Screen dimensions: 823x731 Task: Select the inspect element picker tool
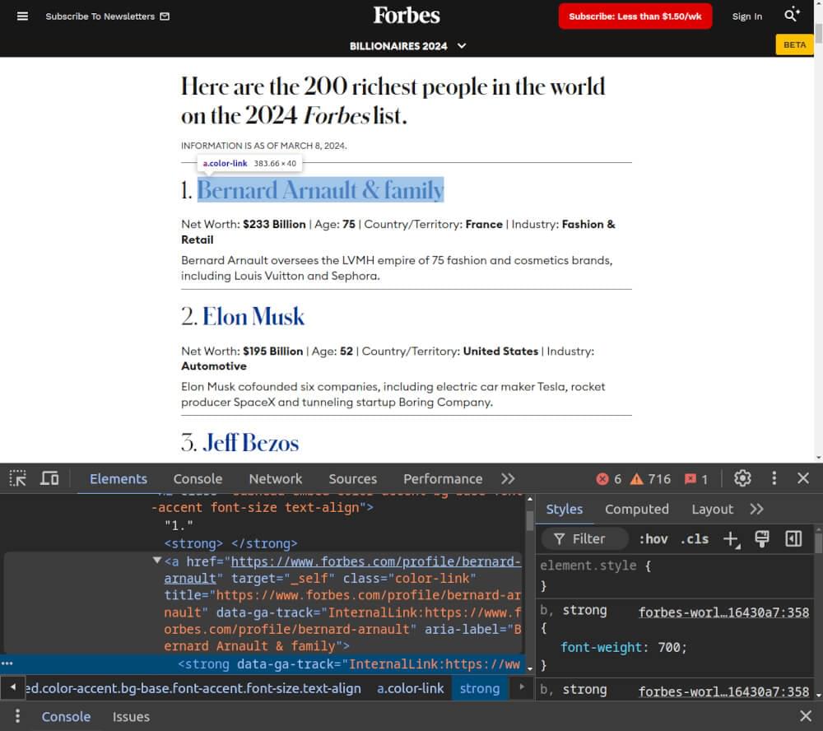(x=16, y=478)
